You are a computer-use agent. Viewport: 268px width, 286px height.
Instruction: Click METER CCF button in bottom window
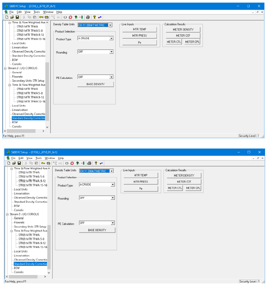click(184, 182)
